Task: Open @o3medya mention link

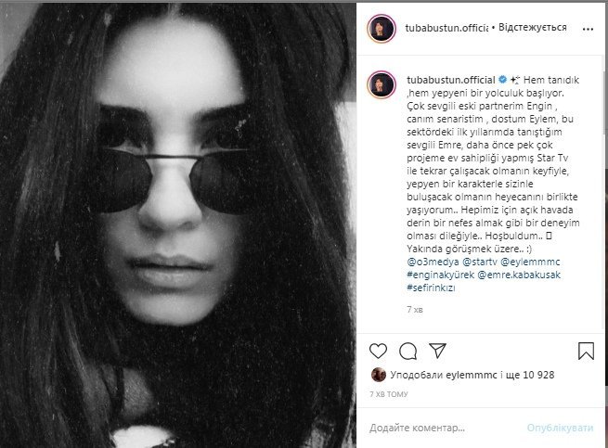Action: (x=433, y=262)
